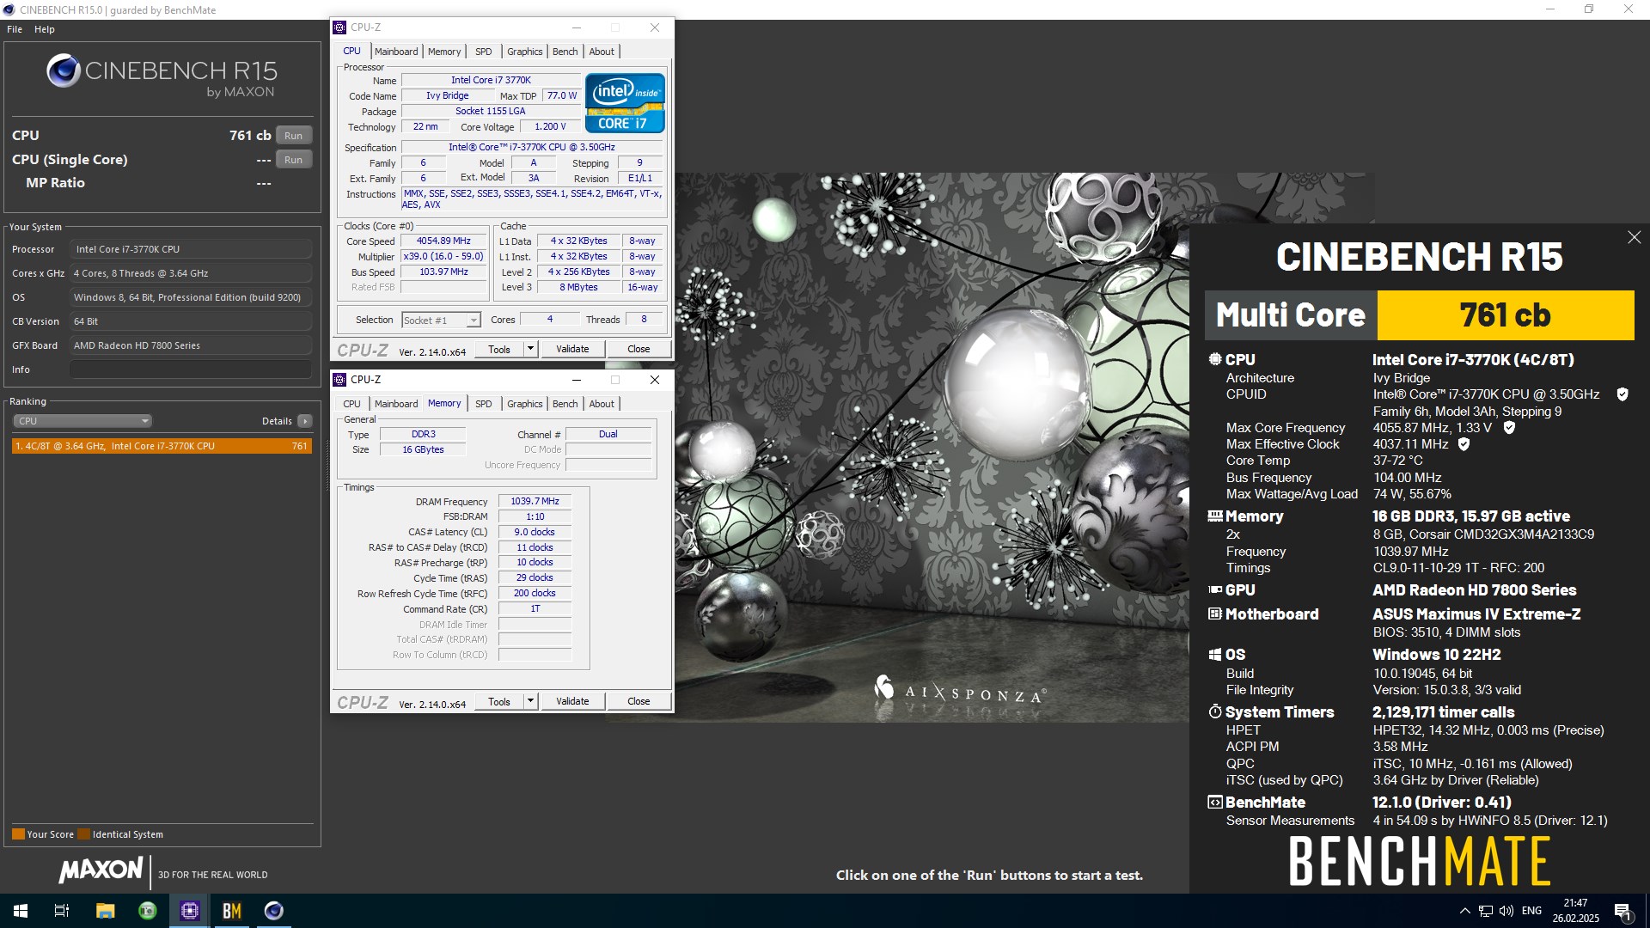Viewport: 1650px width, 928px height.
Task: Click the Intel Core i7 logo
Action: pyautogui.click(x=625, y=103)
